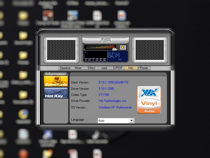Click the OS Version label

pyautogui.click(x=78, y=107)
